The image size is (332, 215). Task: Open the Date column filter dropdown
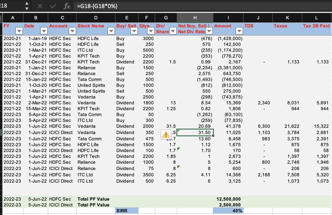44,31
